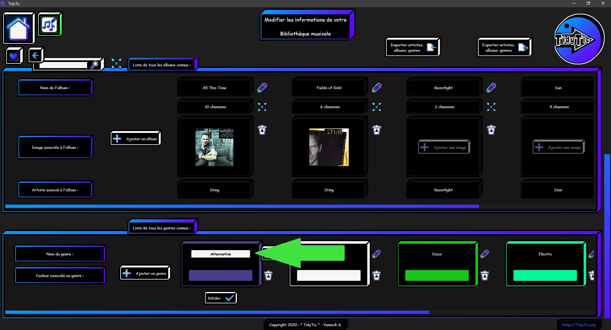Open the music note editing icon

coord(50,24)
